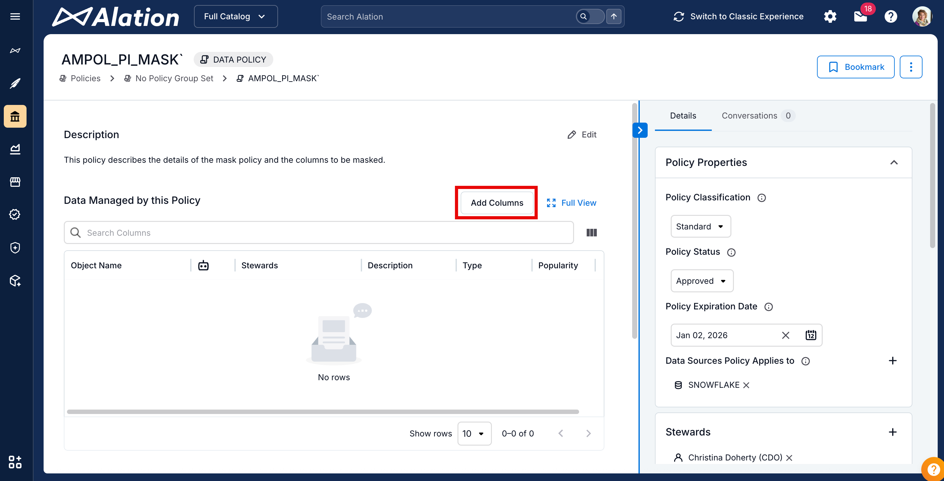
Task: Open the inbox mail icon with 18 notifications
Action: [860, 16]
